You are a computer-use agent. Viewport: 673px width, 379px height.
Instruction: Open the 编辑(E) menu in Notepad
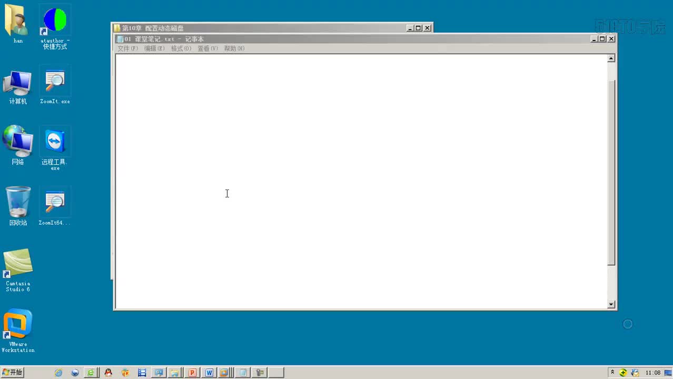click(x=154, y=48)
